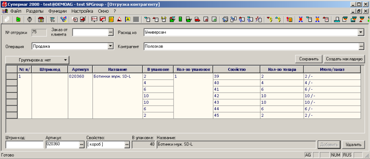The width and height of the screenshot is (370, 159).
Task: Click the red sun with blue arrows icon
Action: pyautogui.click(x=301, y=20)
